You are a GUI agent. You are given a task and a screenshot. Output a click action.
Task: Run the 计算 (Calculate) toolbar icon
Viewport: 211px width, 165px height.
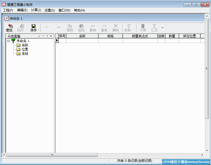(x=143, y=28)
